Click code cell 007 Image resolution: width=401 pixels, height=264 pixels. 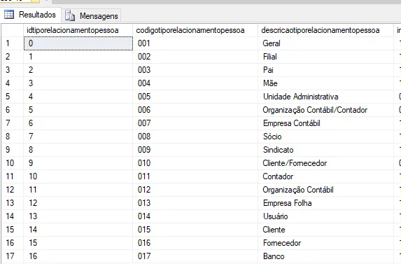pyautogui.click(x=195, y=123)
